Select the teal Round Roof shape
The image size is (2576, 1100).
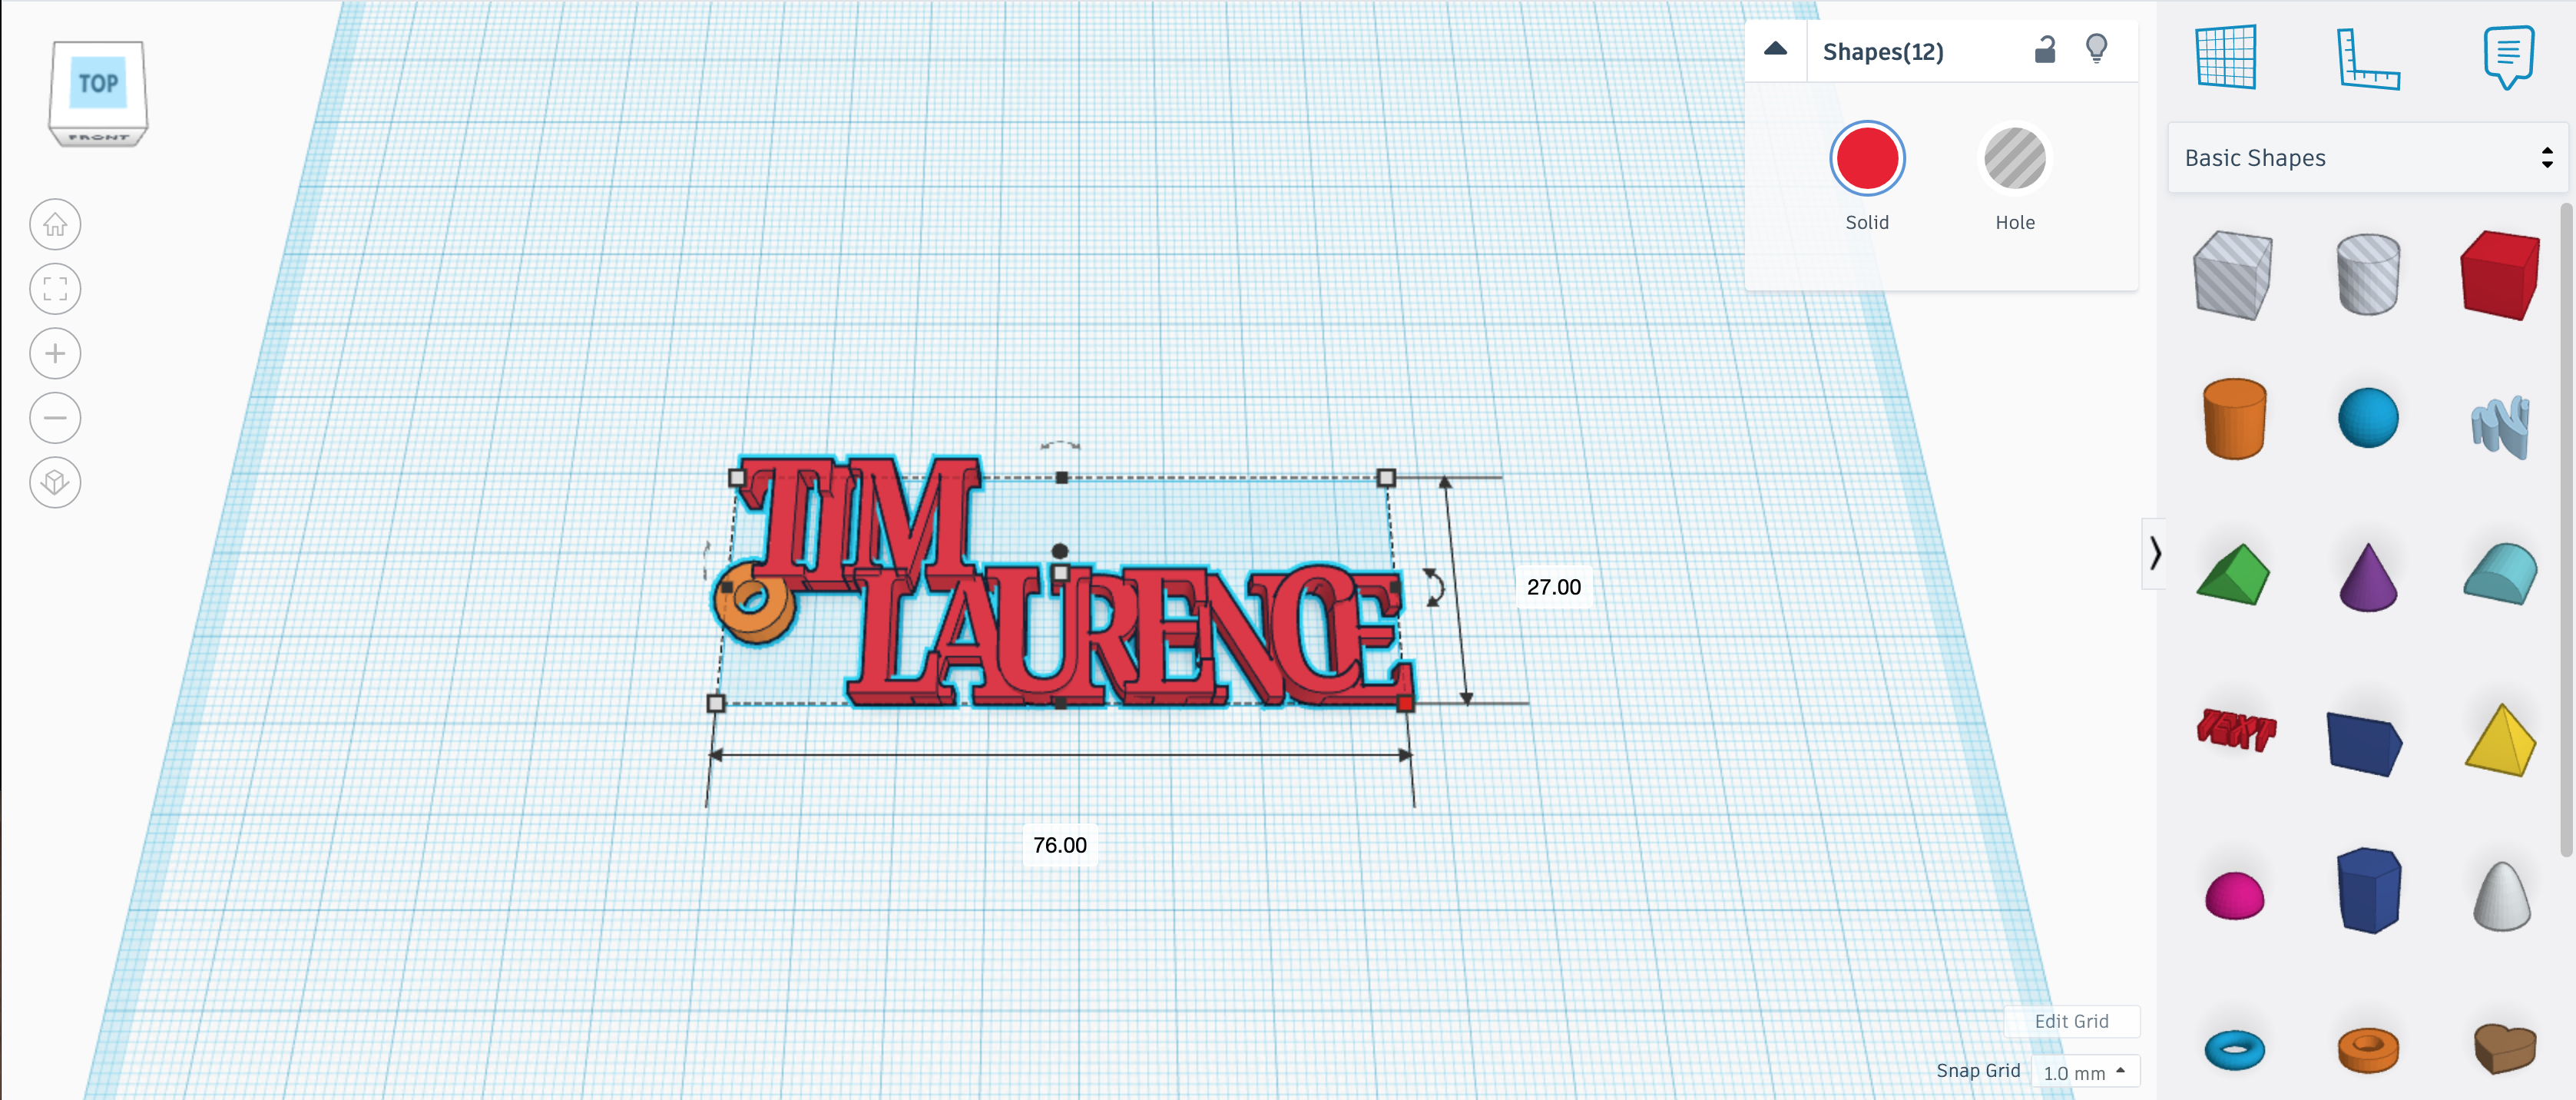point(2500,574)
